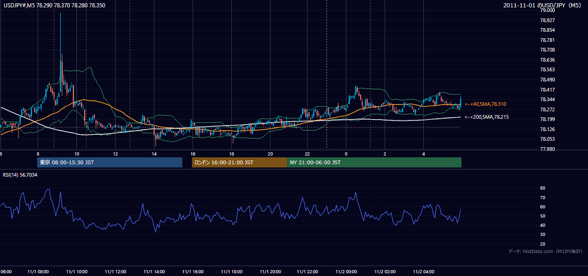This screenshot has width=588, height=276.
Task: Click hour 10 tick under price chart
Action: [77, 154]
